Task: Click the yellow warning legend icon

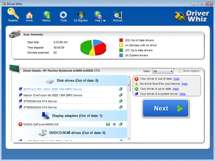Action: click(x=136, y=84)
